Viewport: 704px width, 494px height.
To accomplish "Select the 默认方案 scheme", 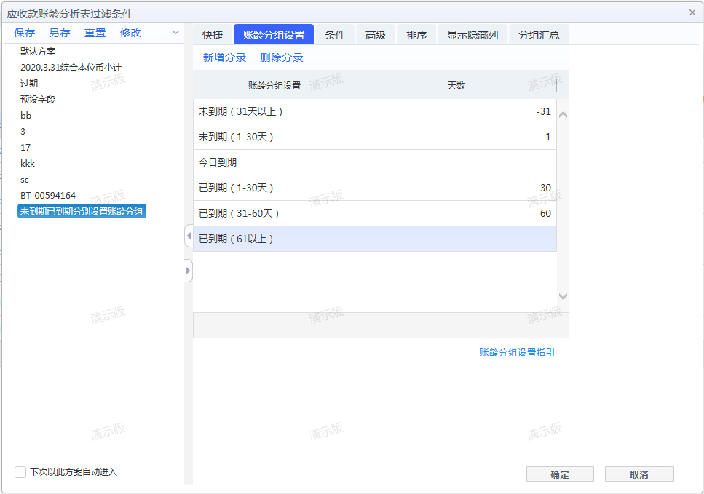I will point(38,51).
